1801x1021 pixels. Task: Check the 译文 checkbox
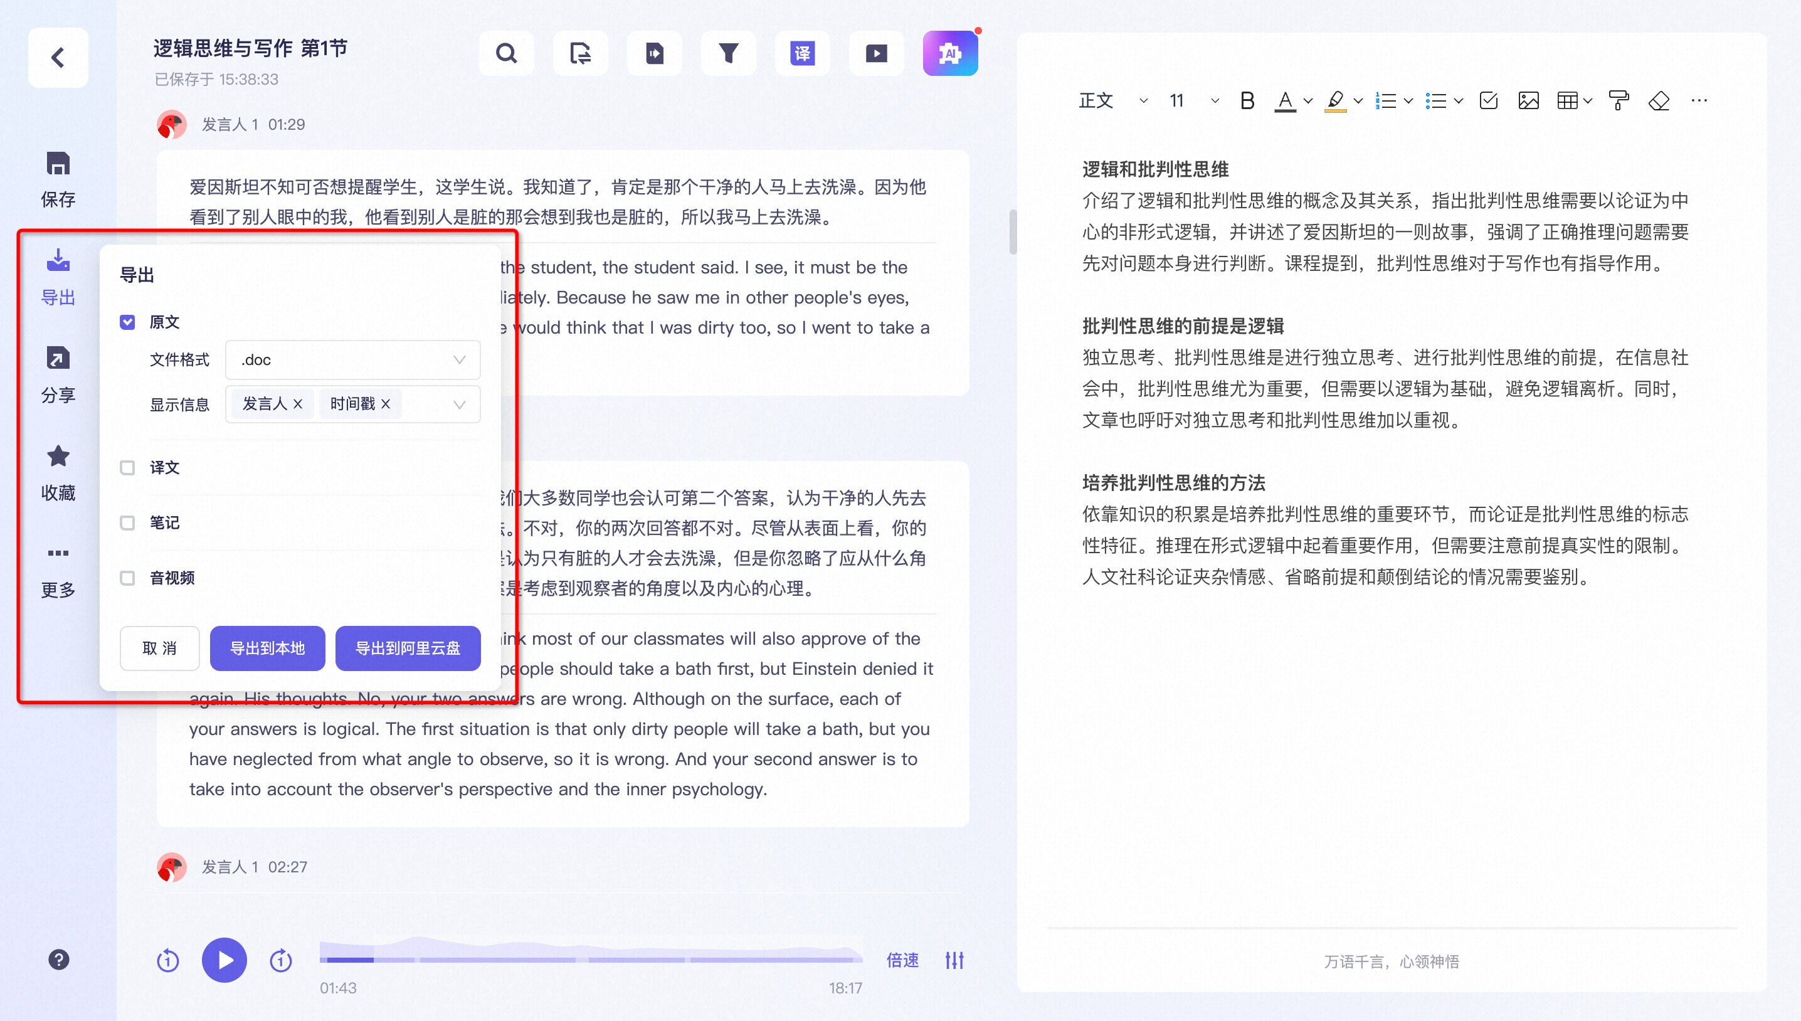[x=127, y=468]
